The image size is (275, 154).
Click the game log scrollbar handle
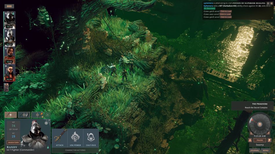pos(272,18)
